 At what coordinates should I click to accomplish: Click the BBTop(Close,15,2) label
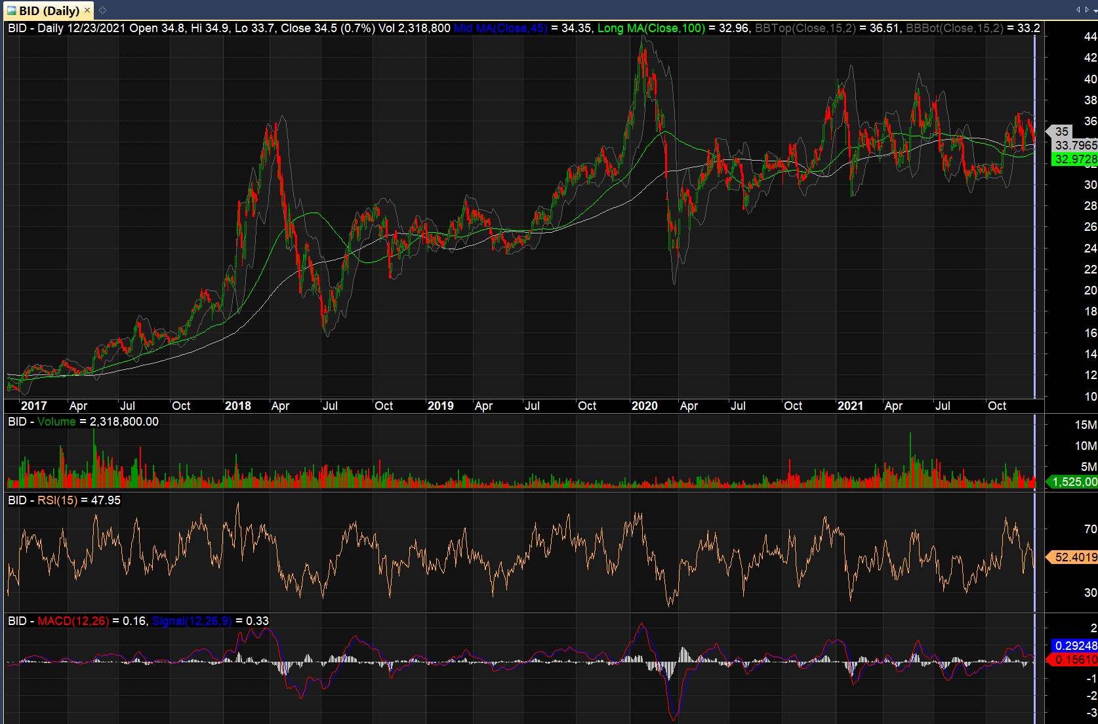805,28
